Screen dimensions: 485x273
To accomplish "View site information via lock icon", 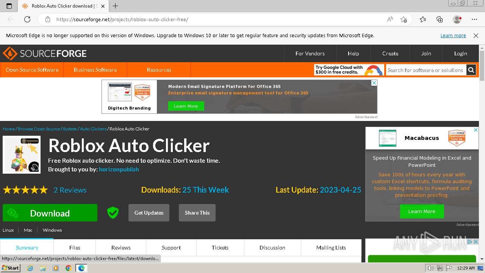I will pos(48,19).
